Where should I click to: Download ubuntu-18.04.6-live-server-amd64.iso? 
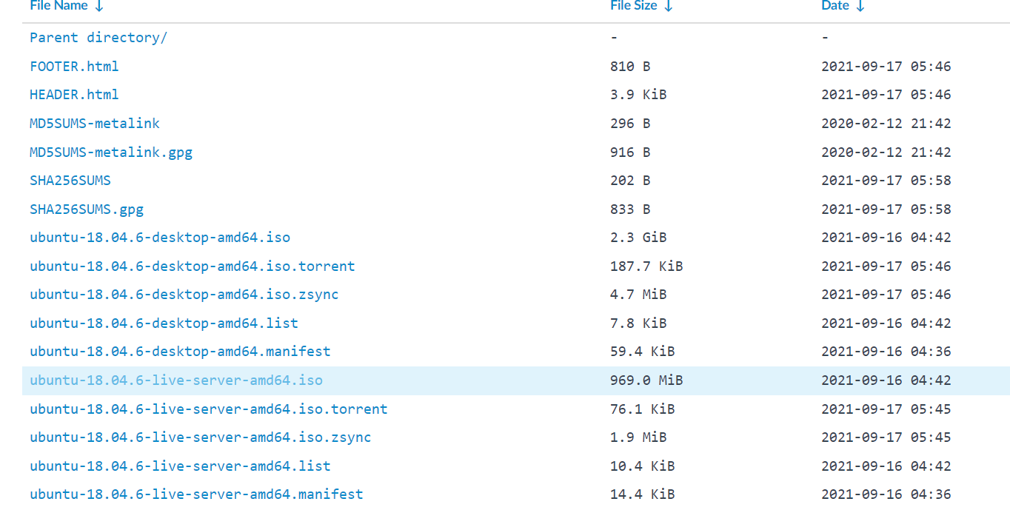pos(176,380)
